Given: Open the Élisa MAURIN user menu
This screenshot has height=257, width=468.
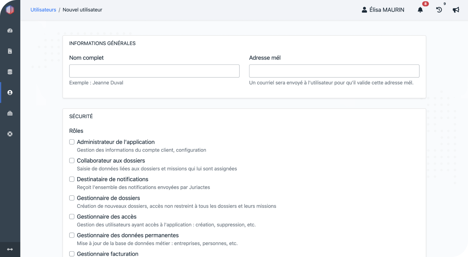Looking at the screenshot, I should 383,10.
